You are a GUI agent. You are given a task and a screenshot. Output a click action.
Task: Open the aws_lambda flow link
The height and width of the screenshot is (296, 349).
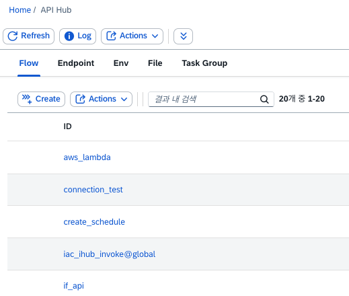(x=87, y=157)
